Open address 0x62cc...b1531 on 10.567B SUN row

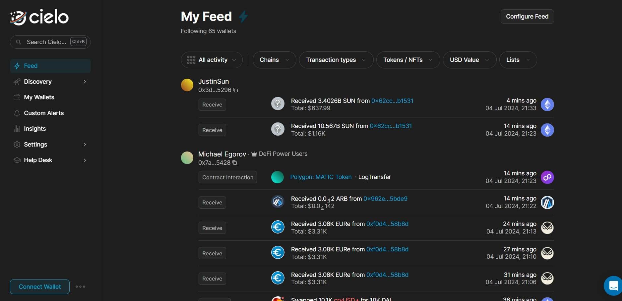click(x=391, y=126)
